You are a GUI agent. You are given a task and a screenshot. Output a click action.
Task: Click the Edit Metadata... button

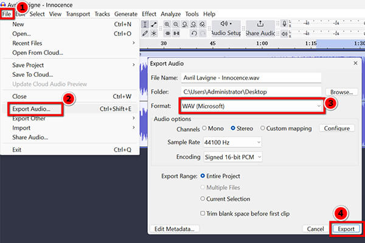click(175, 229)
